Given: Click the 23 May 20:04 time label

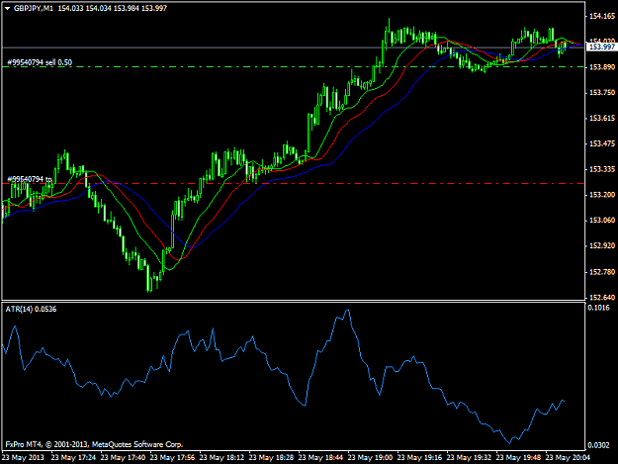Looking at the screenshot, I should tap(568, 457).
